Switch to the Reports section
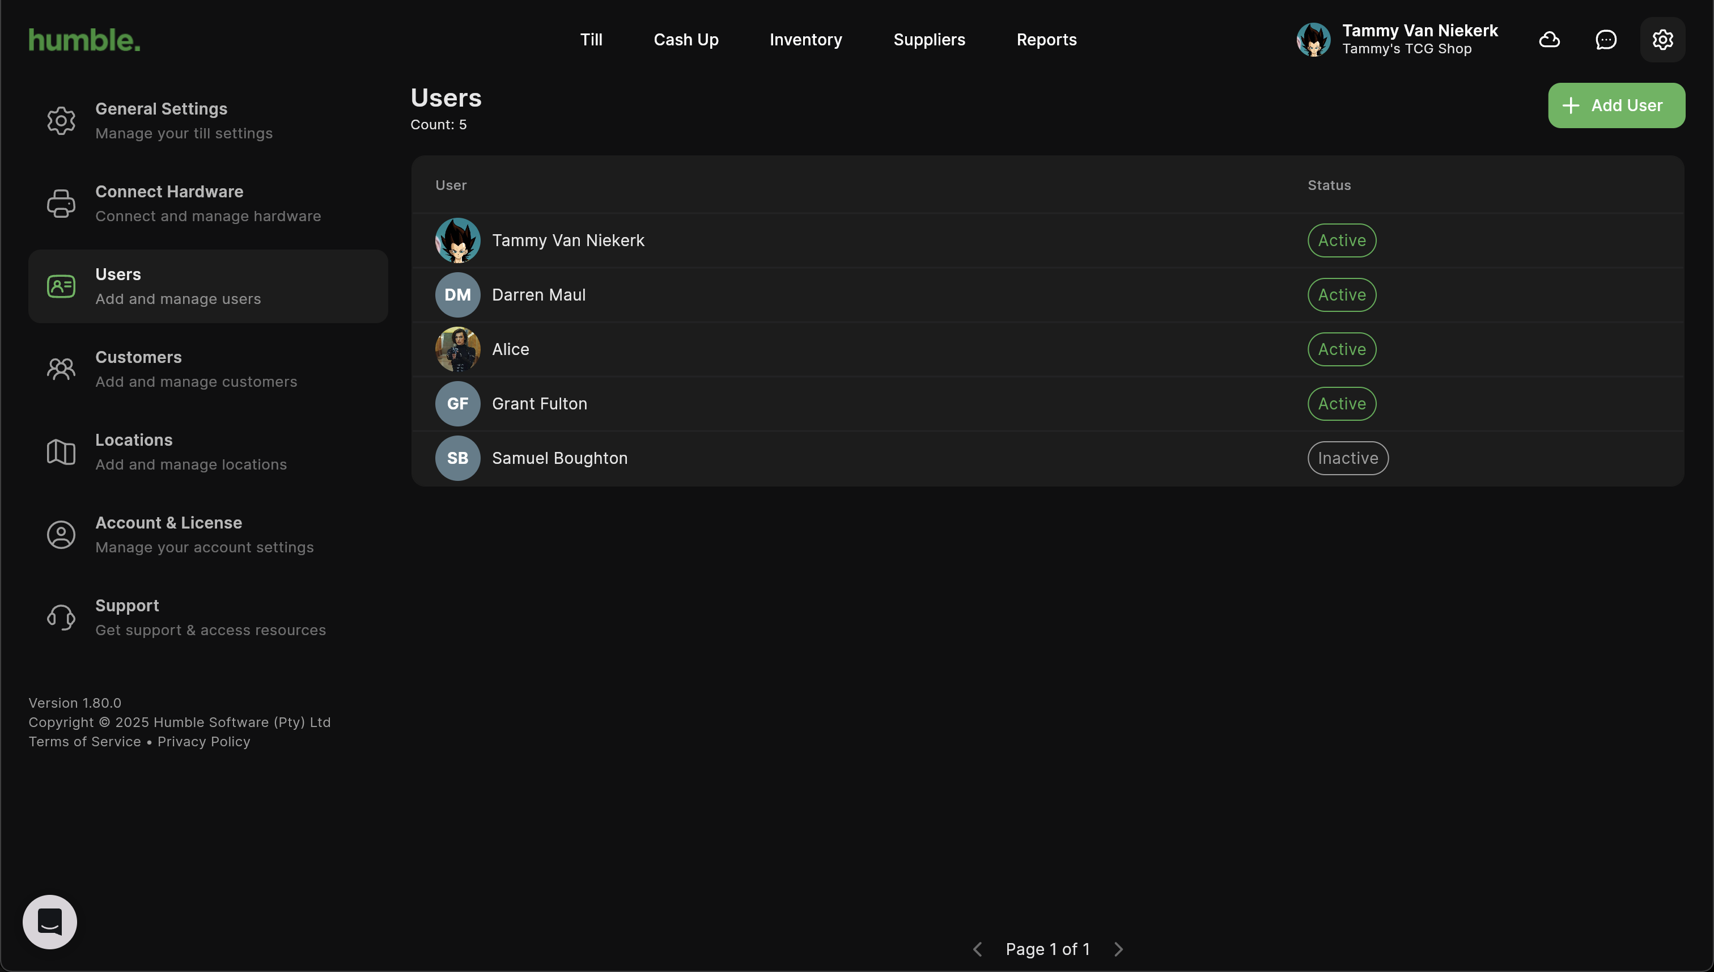Viewport: 1714px width, 972px height. click(1046, 39)
